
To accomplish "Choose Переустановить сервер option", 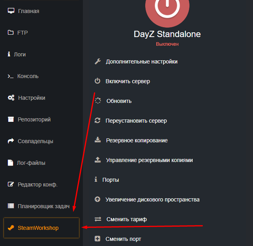I will coord(136,121).
